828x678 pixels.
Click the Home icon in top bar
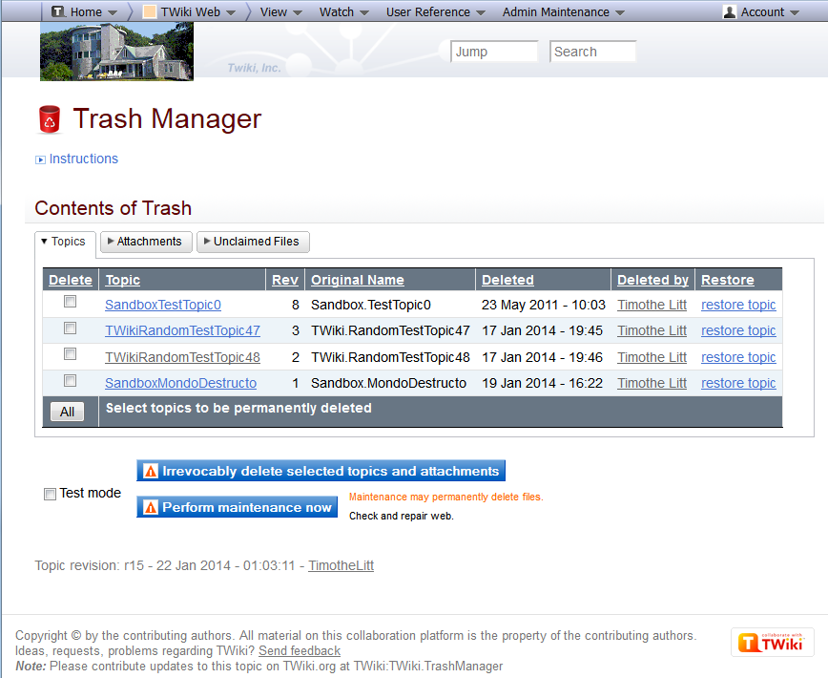[58, 12]
